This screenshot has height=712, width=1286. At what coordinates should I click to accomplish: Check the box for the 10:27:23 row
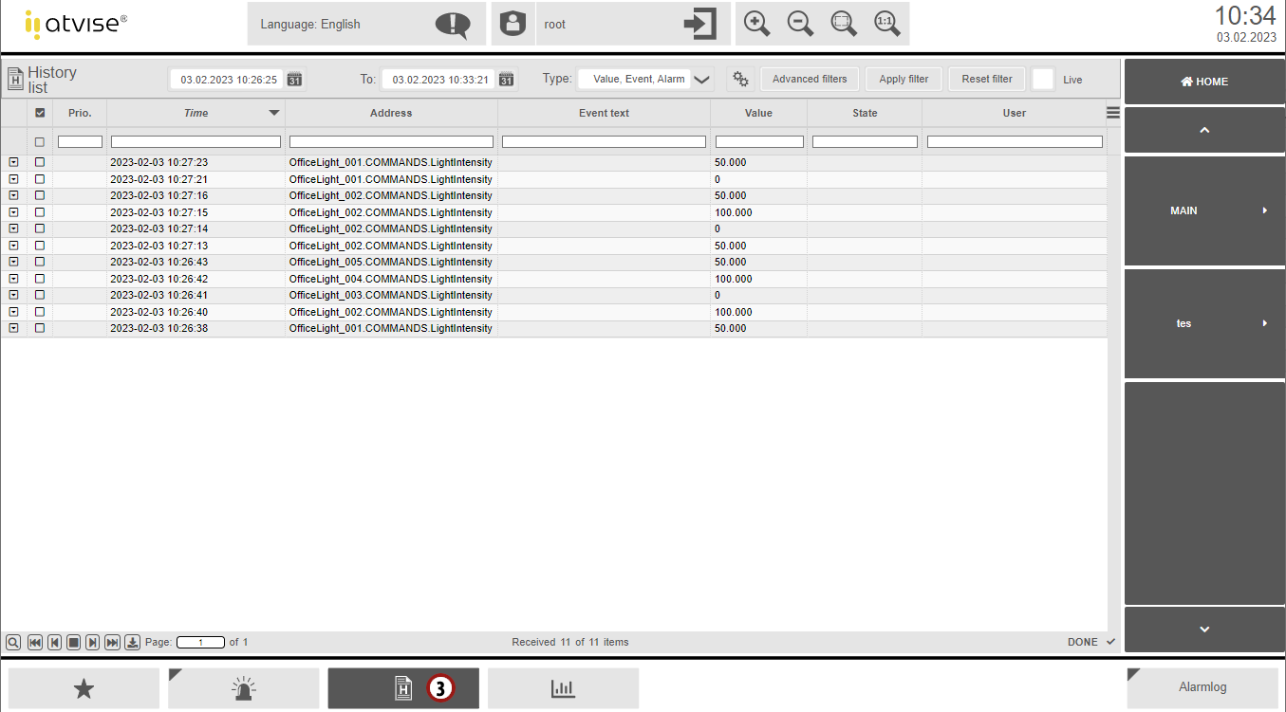pyautogui.click(x=40, y=162)
